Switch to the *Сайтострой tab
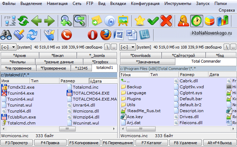Screen dimensions: 237x147 (183, 56)
